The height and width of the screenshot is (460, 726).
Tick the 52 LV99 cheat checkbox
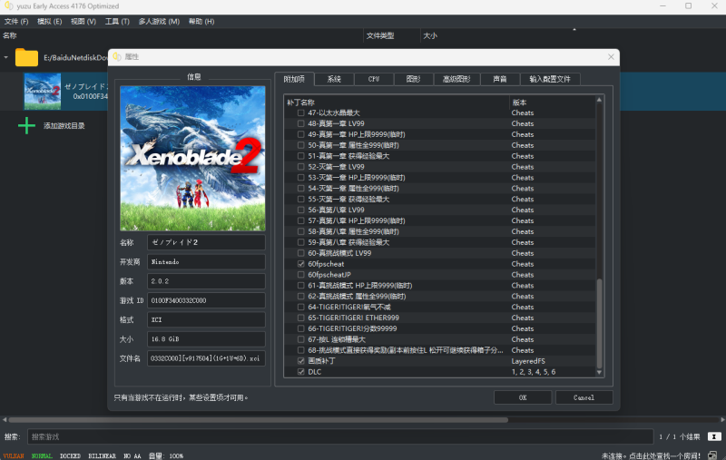click(301, 167)
